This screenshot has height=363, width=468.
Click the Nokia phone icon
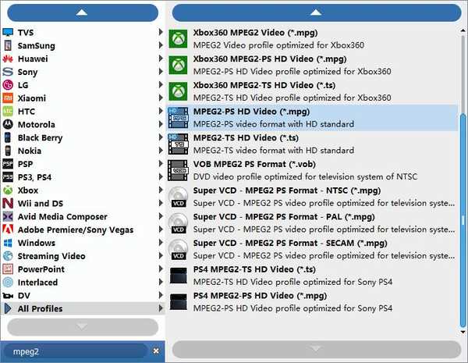(8, 151)
